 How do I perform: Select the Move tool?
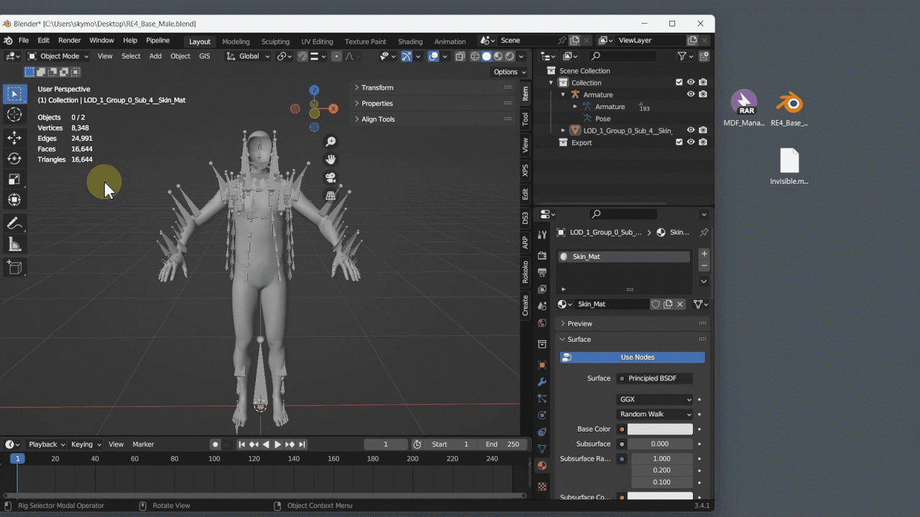14,138
